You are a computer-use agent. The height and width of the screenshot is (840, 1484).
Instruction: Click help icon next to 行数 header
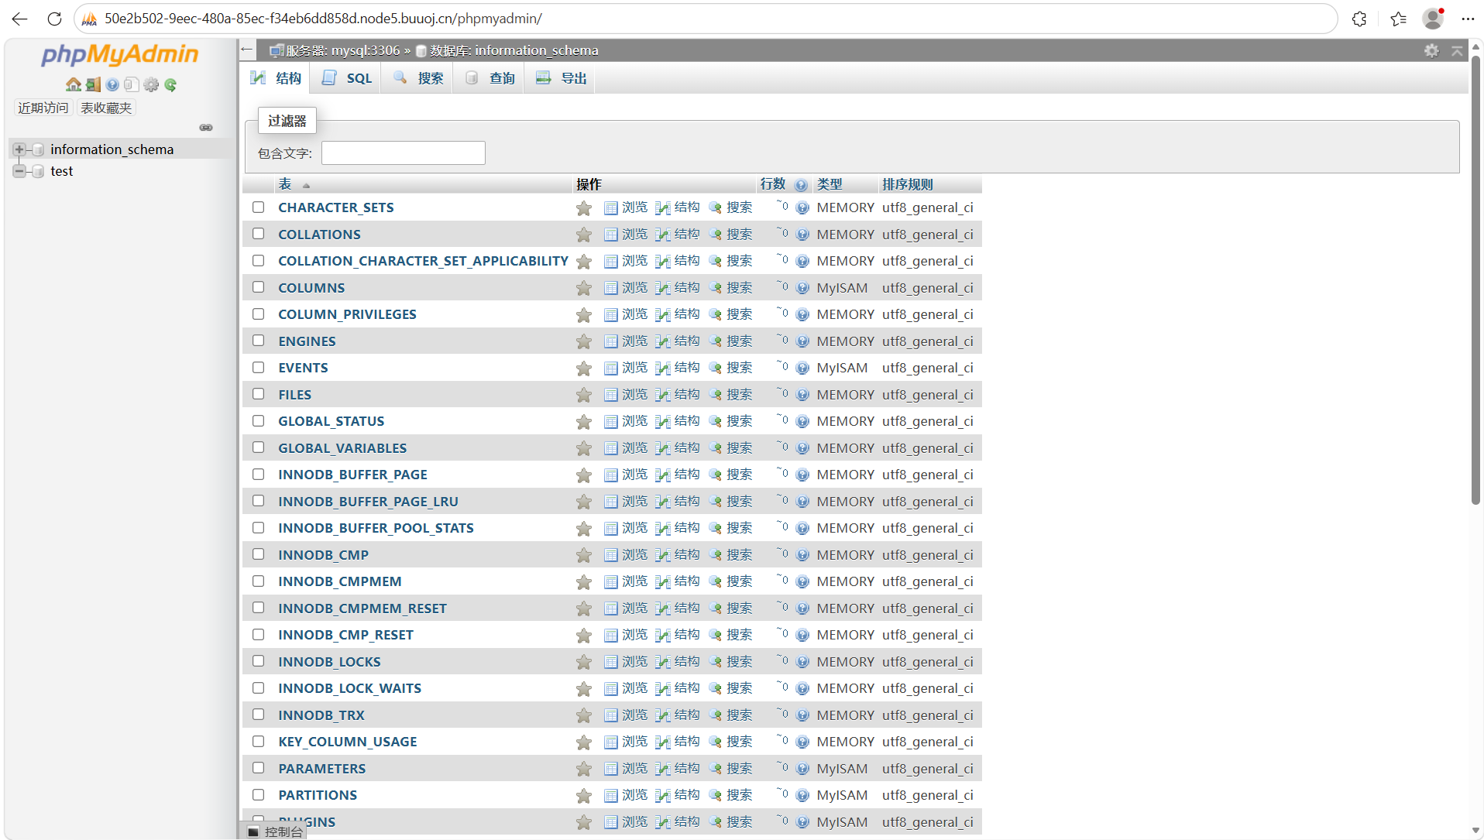(x=802, y=185)
